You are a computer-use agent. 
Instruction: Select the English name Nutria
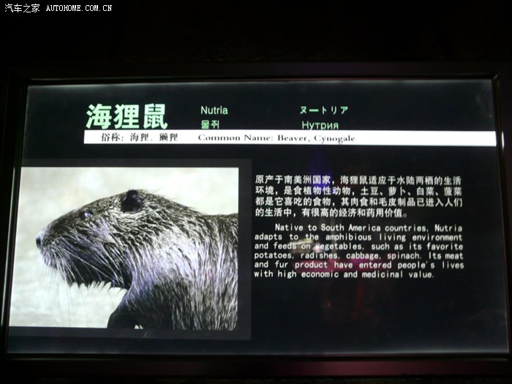214,110
